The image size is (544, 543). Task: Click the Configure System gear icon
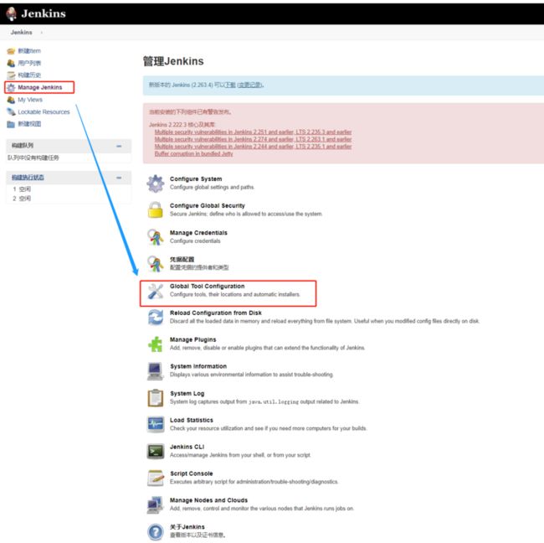click(x=156, y=184)
